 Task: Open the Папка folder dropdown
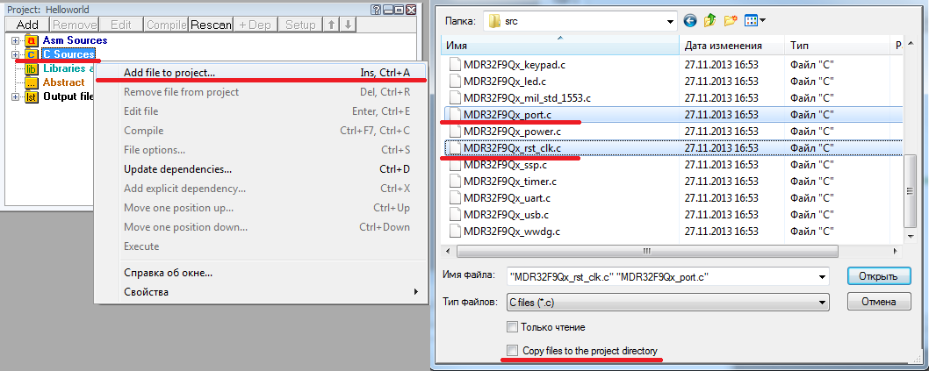[669, 19]
